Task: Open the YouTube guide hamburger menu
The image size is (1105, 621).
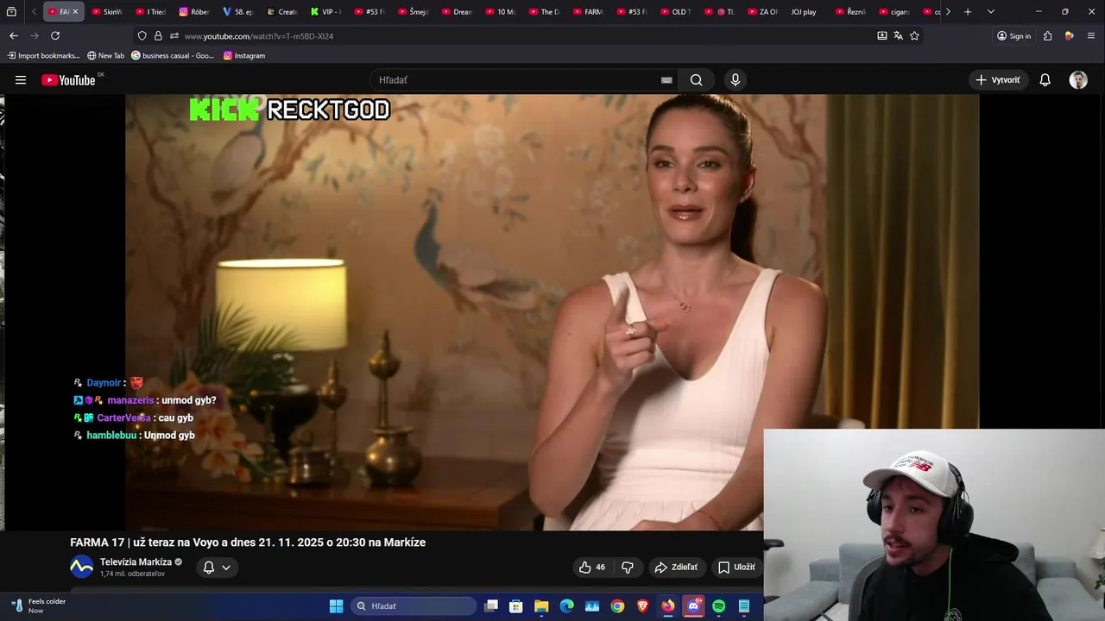Action: point(21,80)
